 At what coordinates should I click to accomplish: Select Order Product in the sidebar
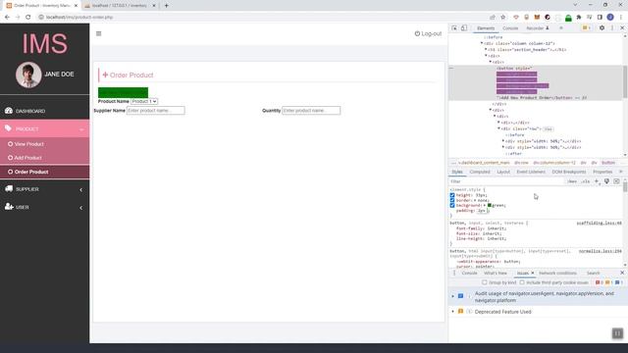tap(31, 172)
